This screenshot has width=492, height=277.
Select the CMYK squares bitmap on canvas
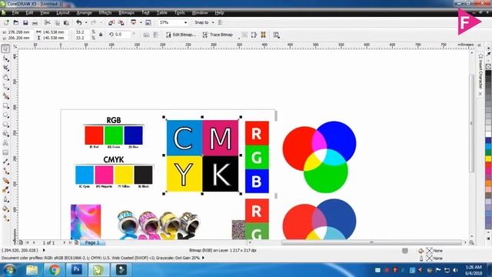tap(202, 155)
